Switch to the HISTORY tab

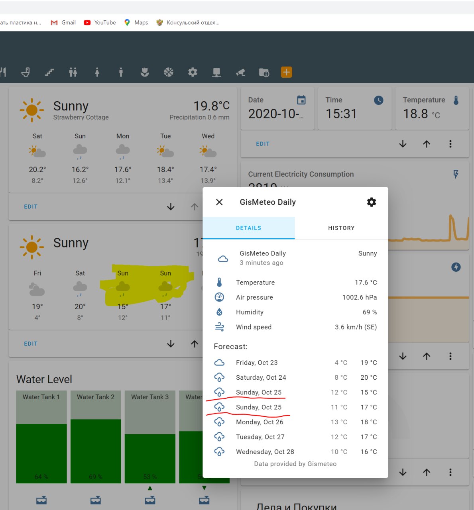pos(341,228)
